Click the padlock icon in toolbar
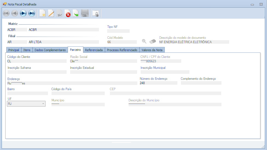The height and width of the screenshot is (150, 267). coord(95,13)
